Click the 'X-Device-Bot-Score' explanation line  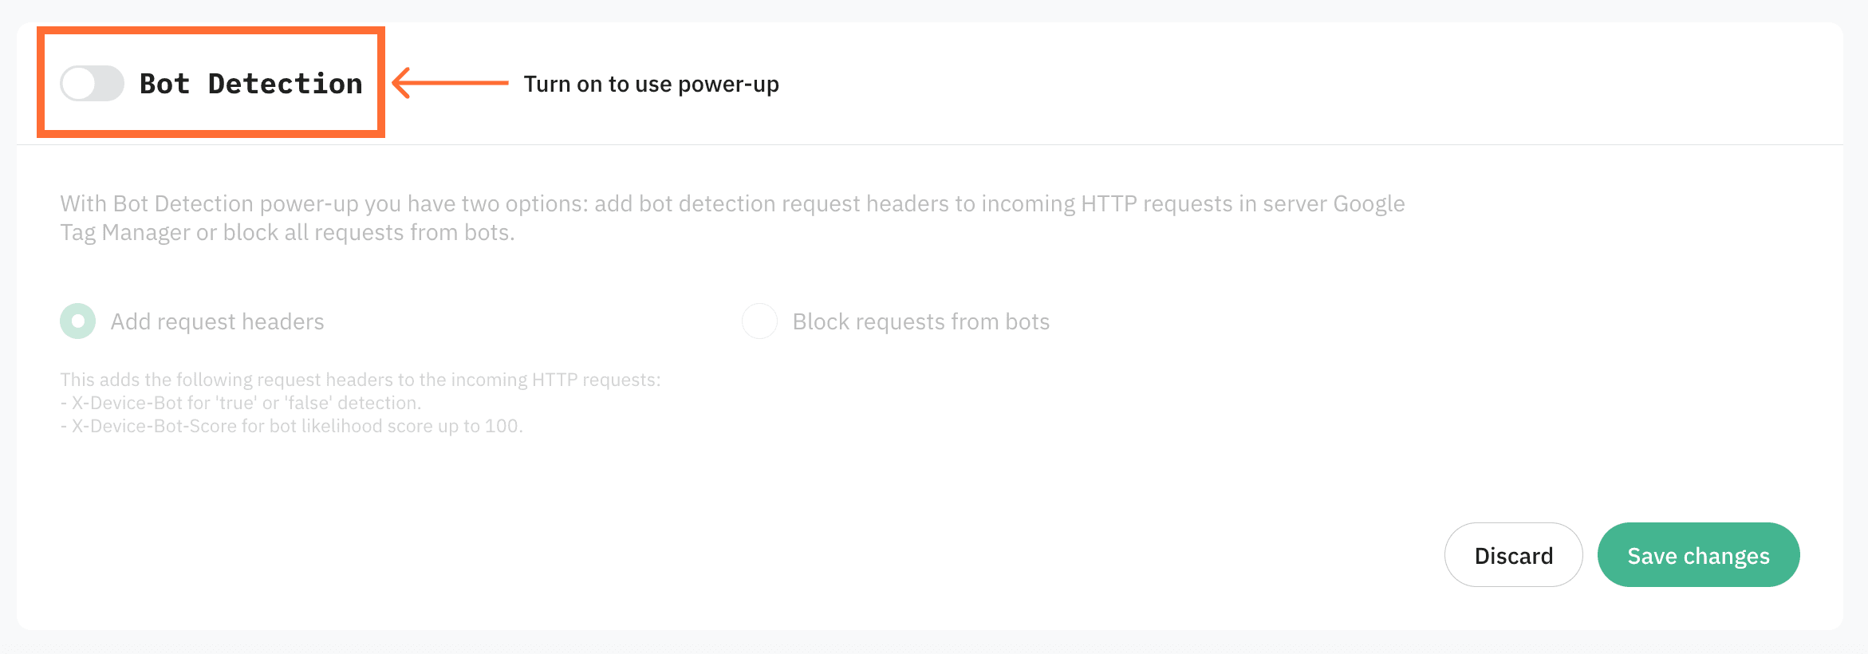[x=292, y=426]
